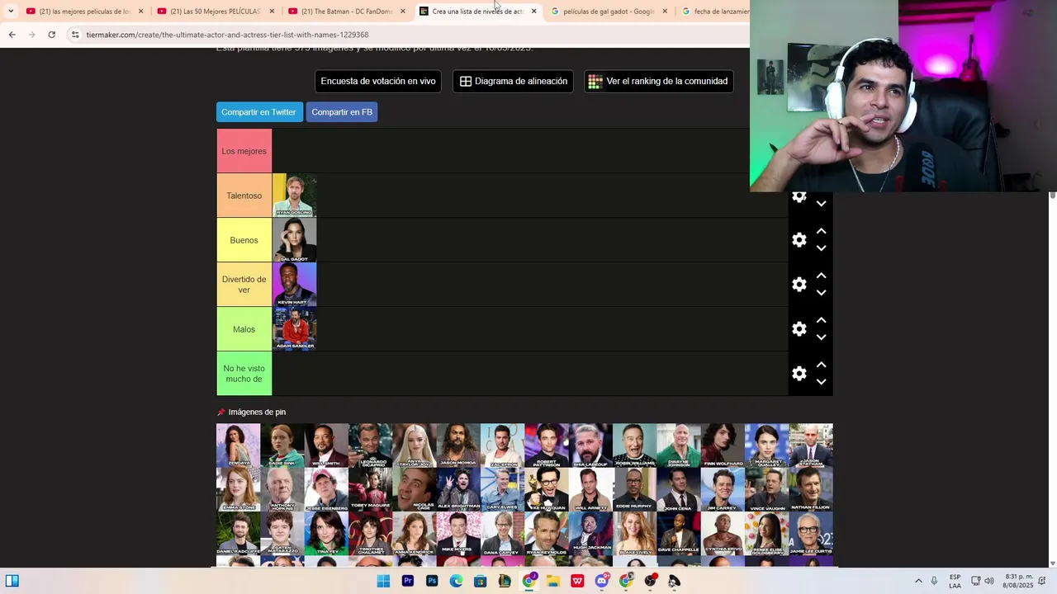Open OBS Studio from taskbar
Viewport: 1057px width, 594px height.
point(651,581)
